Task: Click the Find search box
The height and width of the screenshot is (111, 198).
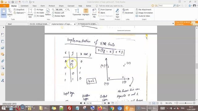Action: (166, 6)
